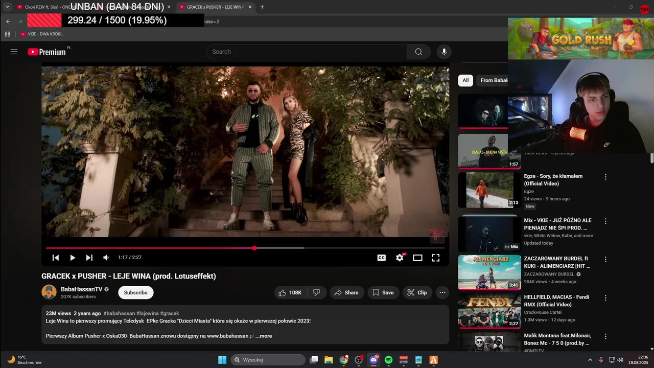This screenshot has width=654, height=368.
Task: Open Spotify from the taskbar
Action: coord(388,360)
